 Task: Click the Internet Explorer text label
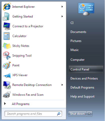pos(23,7)
